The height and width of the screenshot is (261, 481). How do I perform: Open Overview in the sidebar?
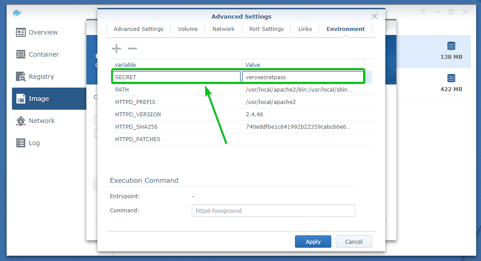(43, 32)
